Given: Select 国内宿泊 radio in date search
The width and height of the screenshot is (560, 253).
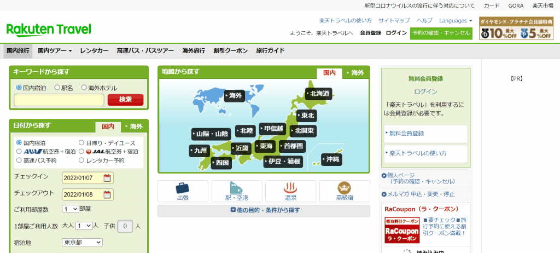Looking at the screenshot, I should click(x=19, y=142).
